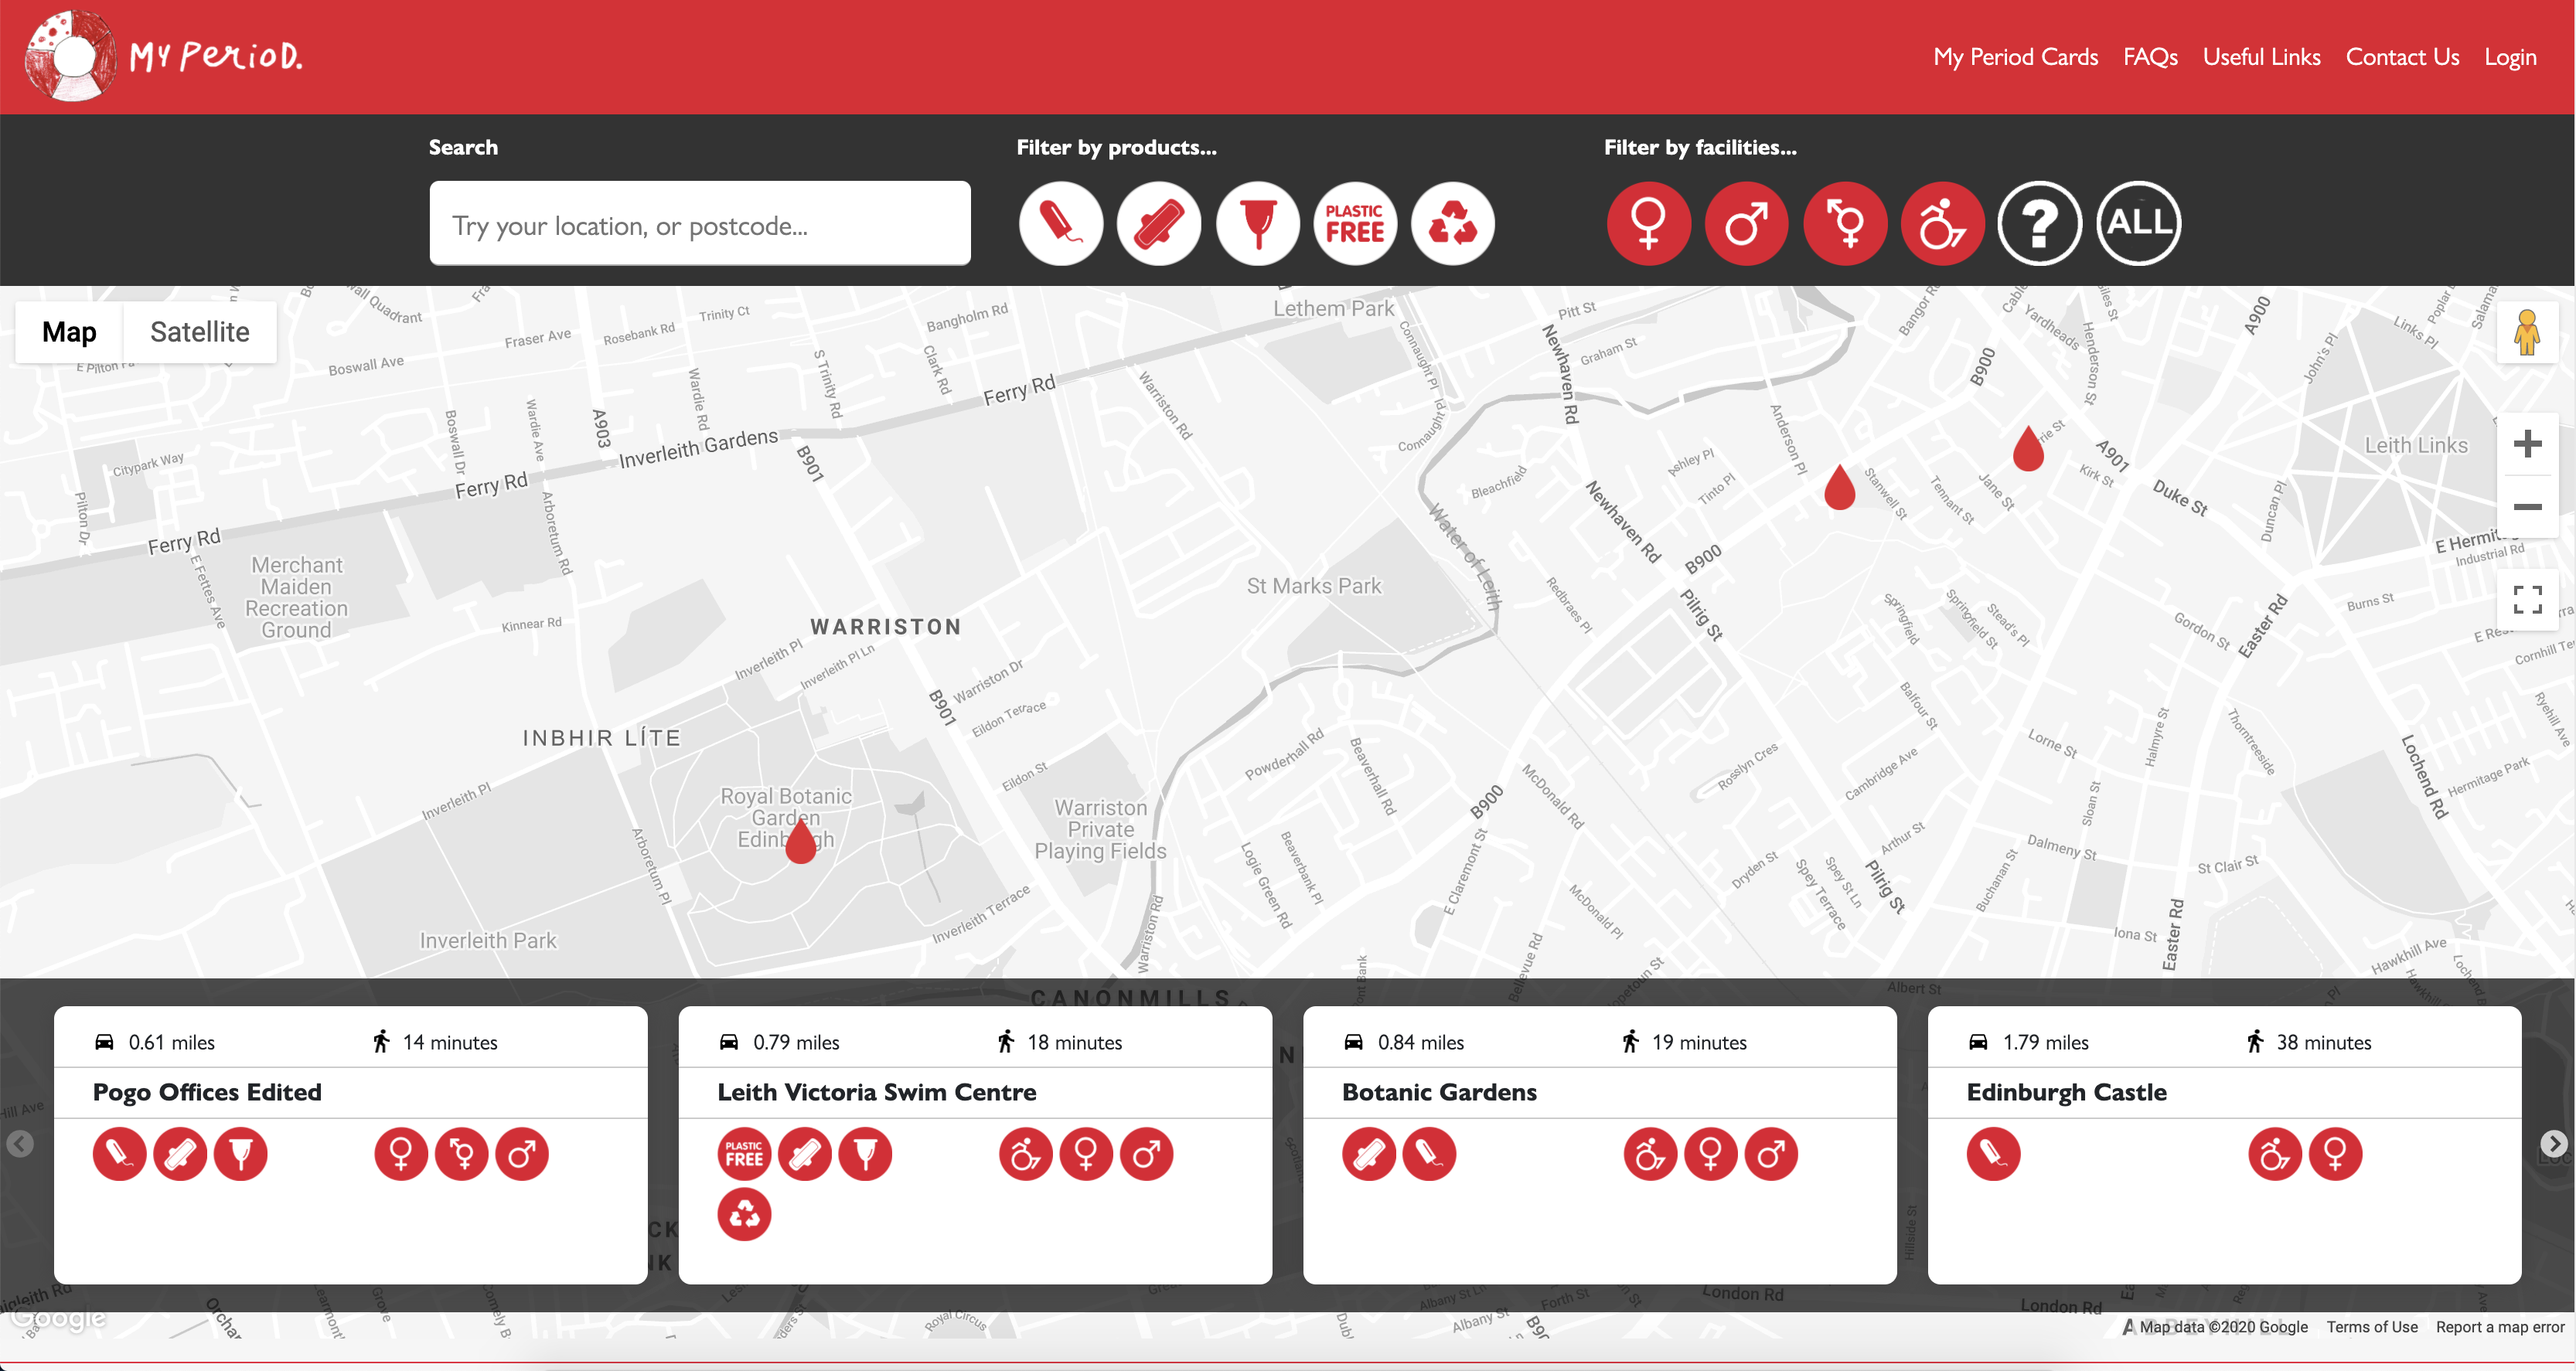Open the Botanic Gardens card title
Viewport: 2576px width, 1371px height.
[1439, 1092]
